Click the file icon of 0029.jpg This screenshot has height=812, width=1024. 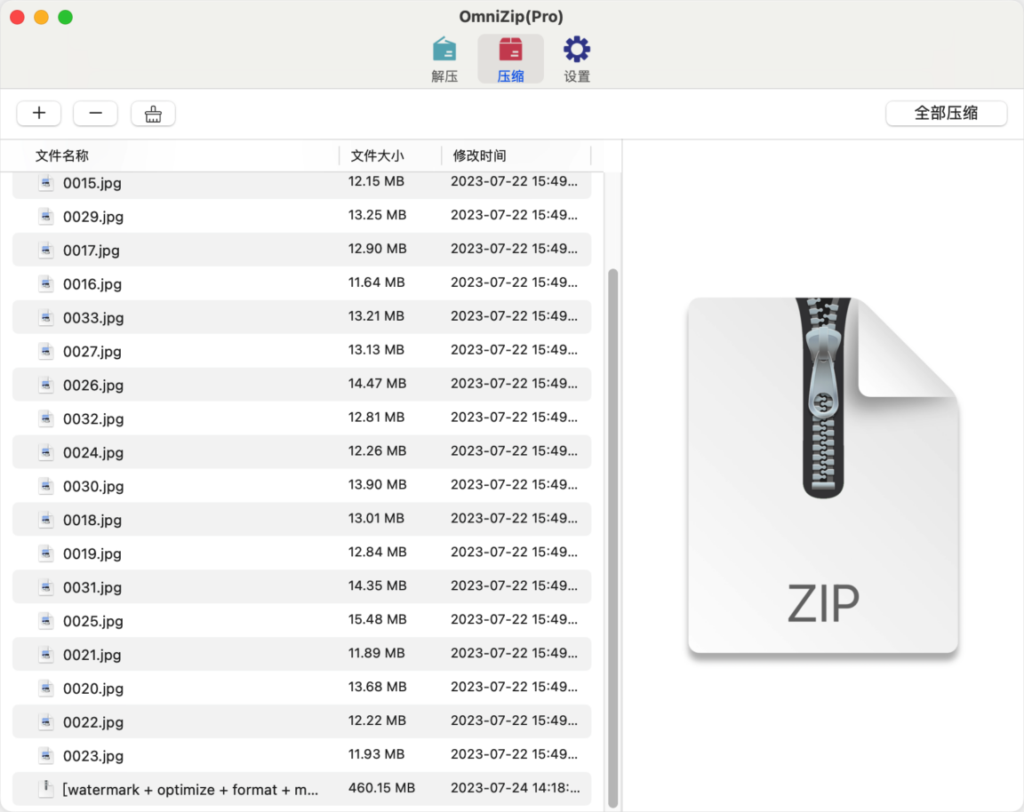pyautogui.click(x=45, y=216)
